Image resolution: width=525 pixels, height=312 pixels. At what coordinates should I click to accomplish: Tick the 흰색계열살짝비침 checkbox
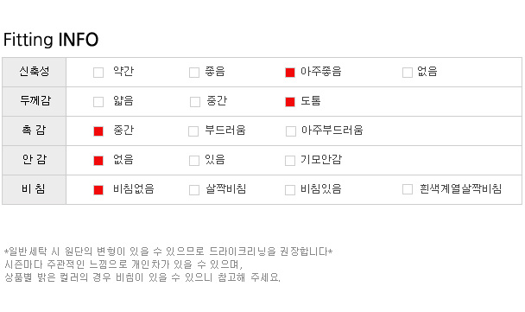[408, 189]
